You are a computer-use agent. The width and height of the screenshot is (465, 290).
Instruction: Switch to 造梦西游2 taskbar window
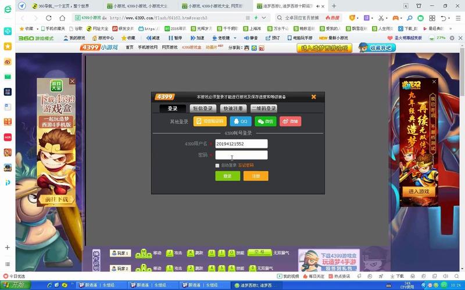[x=256, y=285]
